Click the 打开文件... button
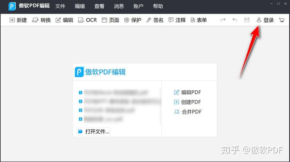290x162 pixels. tap(93, 131)
